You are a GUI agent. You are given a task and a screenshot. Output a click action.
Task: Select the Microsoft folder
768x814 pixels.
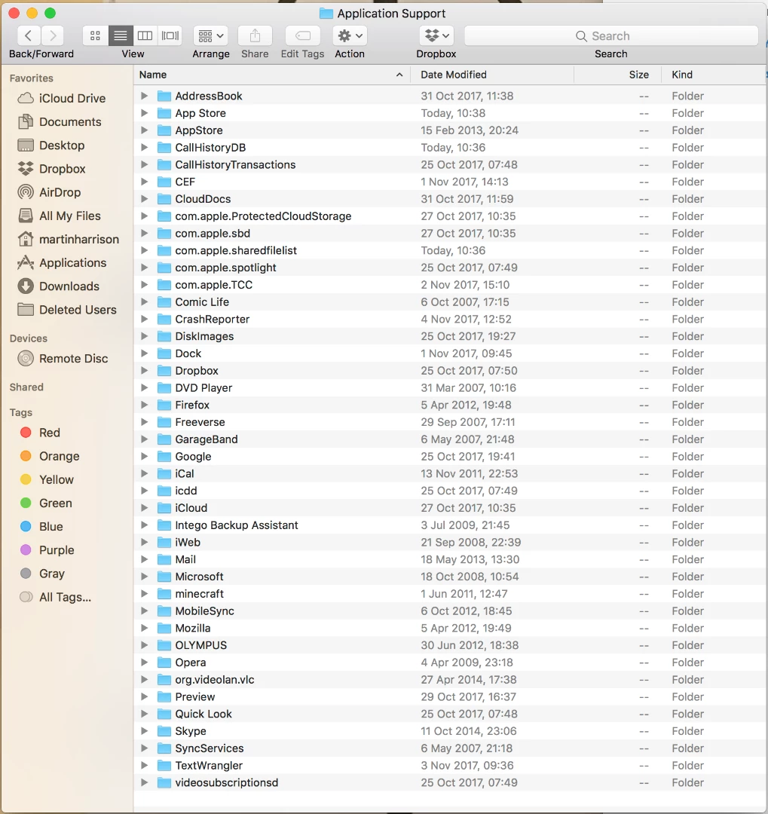point(450,577)
